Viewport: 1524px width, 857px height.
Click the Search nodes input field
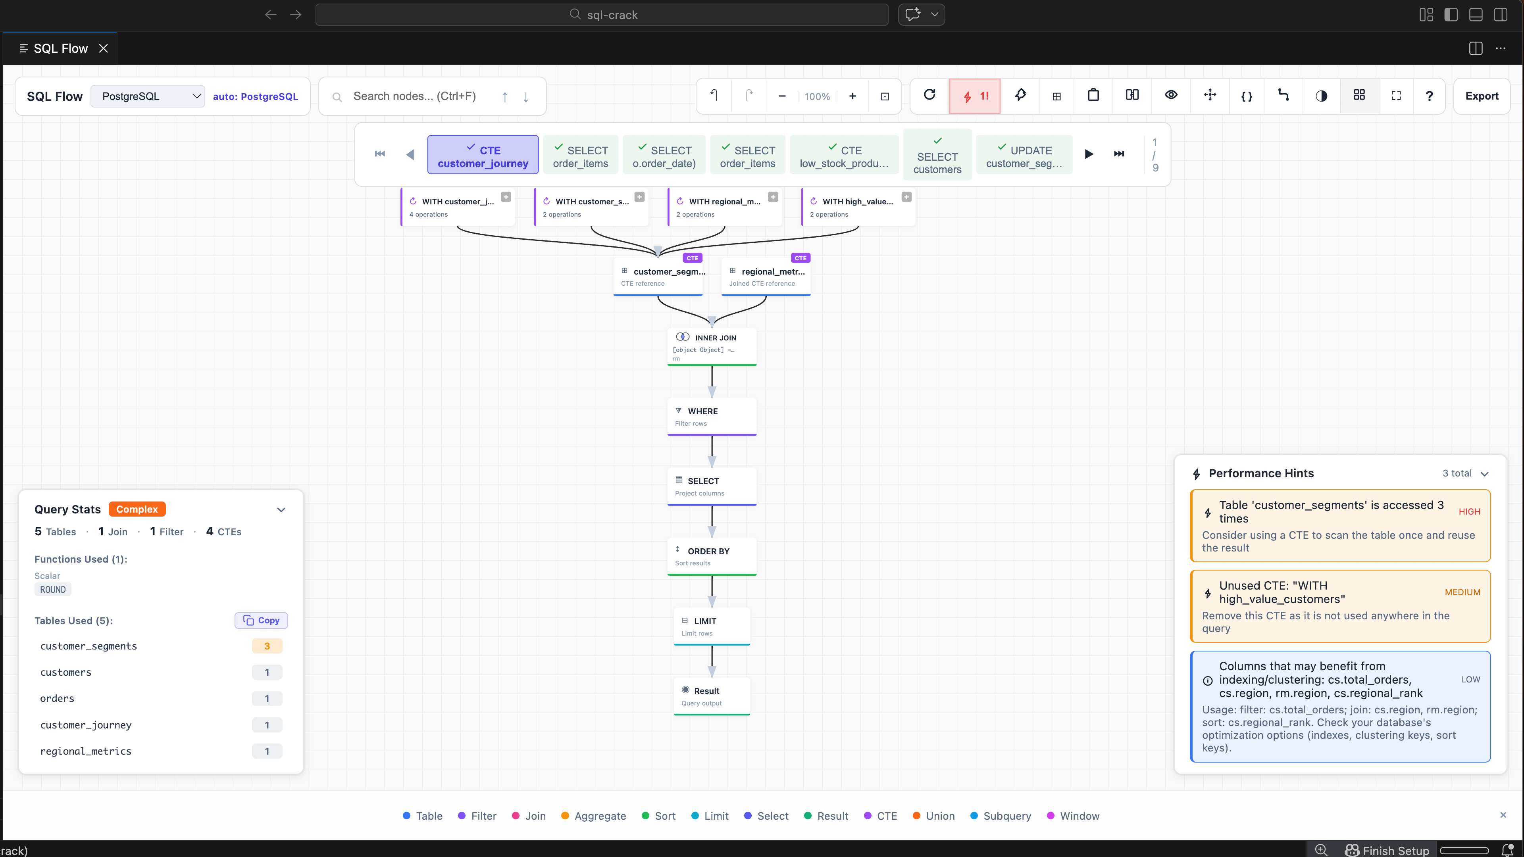(414, 96)
